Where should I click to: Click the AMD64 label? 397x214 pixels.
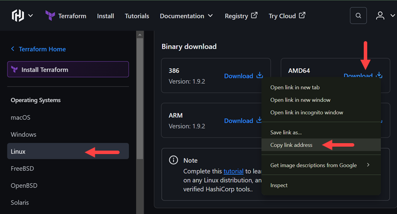pyautogui.click(x=299, y=70)
